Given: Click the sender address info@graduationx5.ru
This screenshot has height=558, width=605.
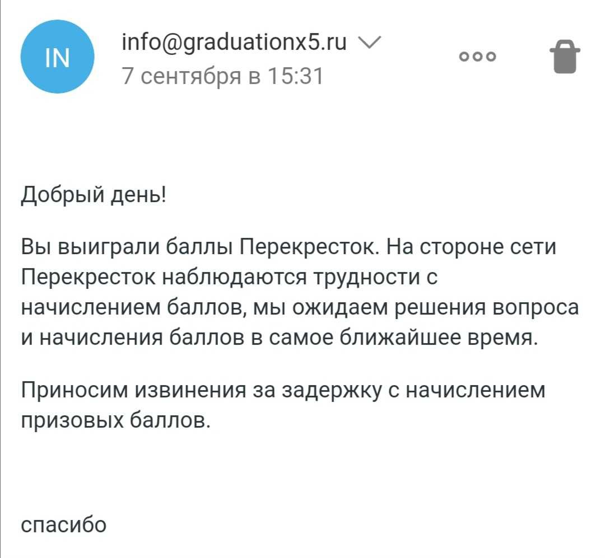Looking at the screenshot, I should click(x=234, y=41).
